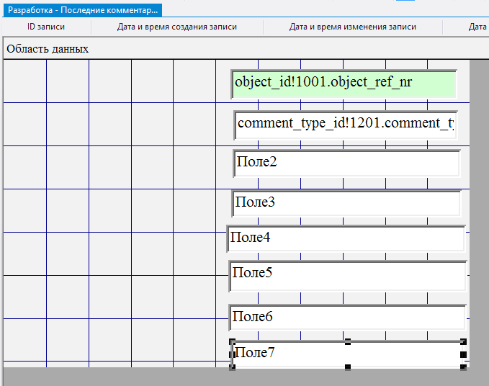Click Поле7's top-right corner handle

point(463,341)
